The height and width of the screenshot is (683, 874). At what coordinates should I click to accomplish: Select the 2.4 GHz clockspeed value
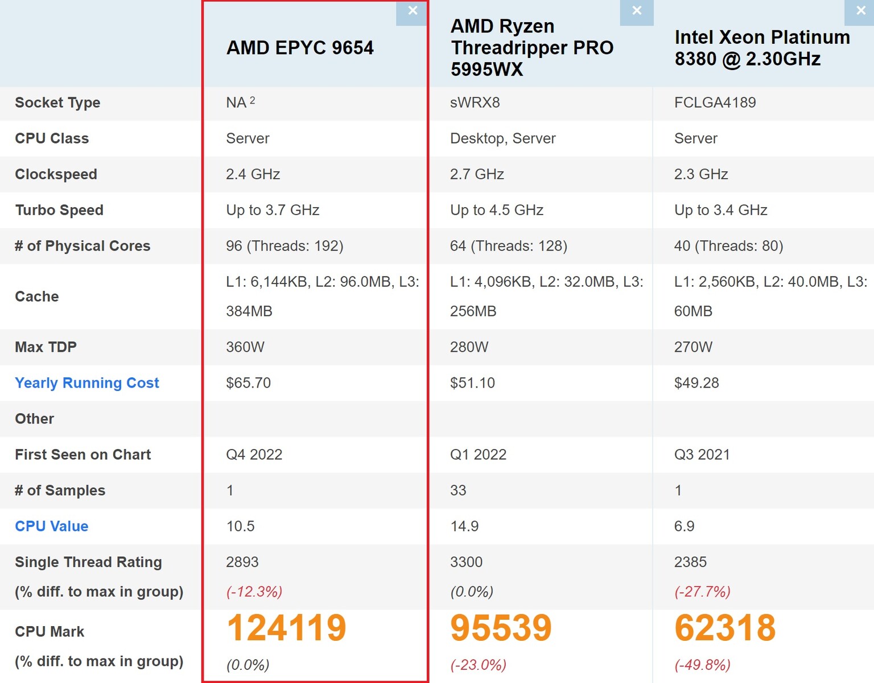pos(253,175)
